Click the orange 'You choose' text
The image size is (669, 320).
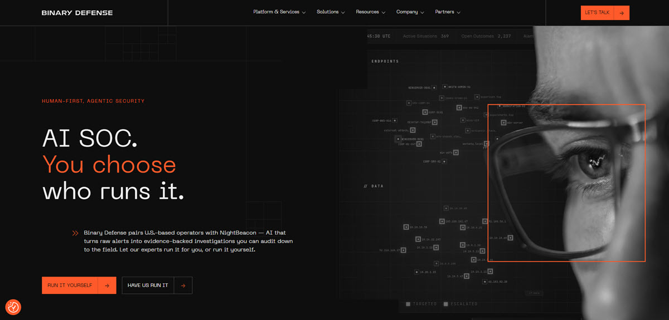coord(109,165)
